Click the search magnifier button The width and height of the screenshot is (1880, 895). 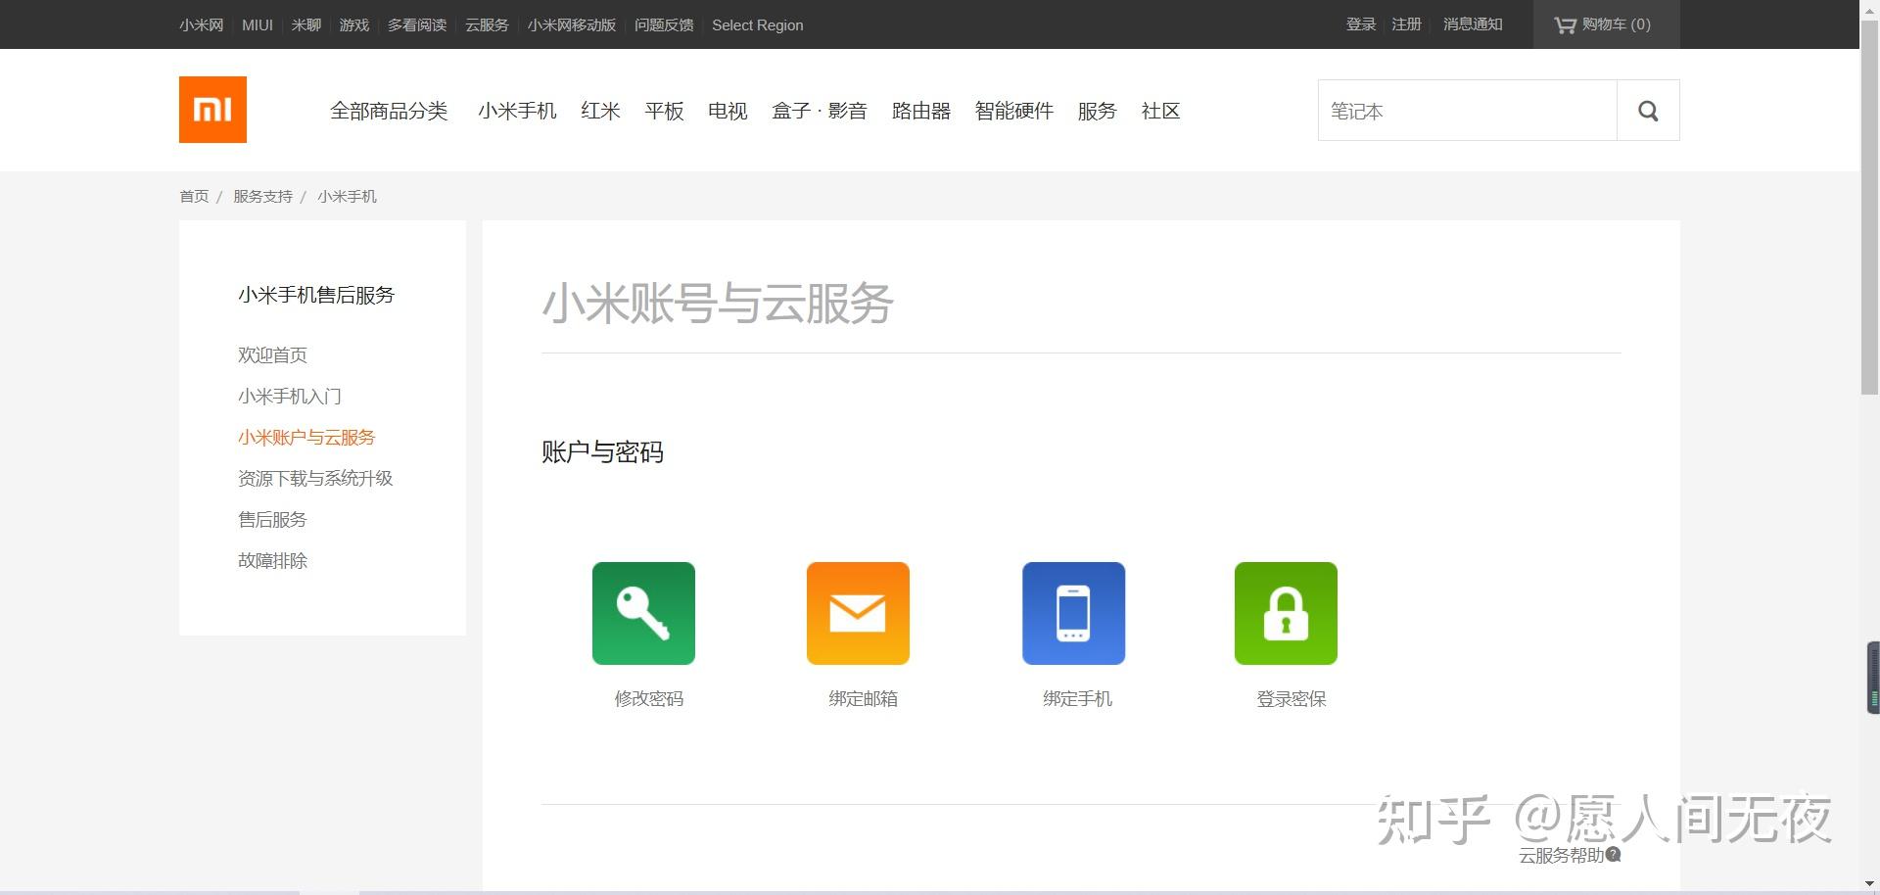click(1648, 111)
